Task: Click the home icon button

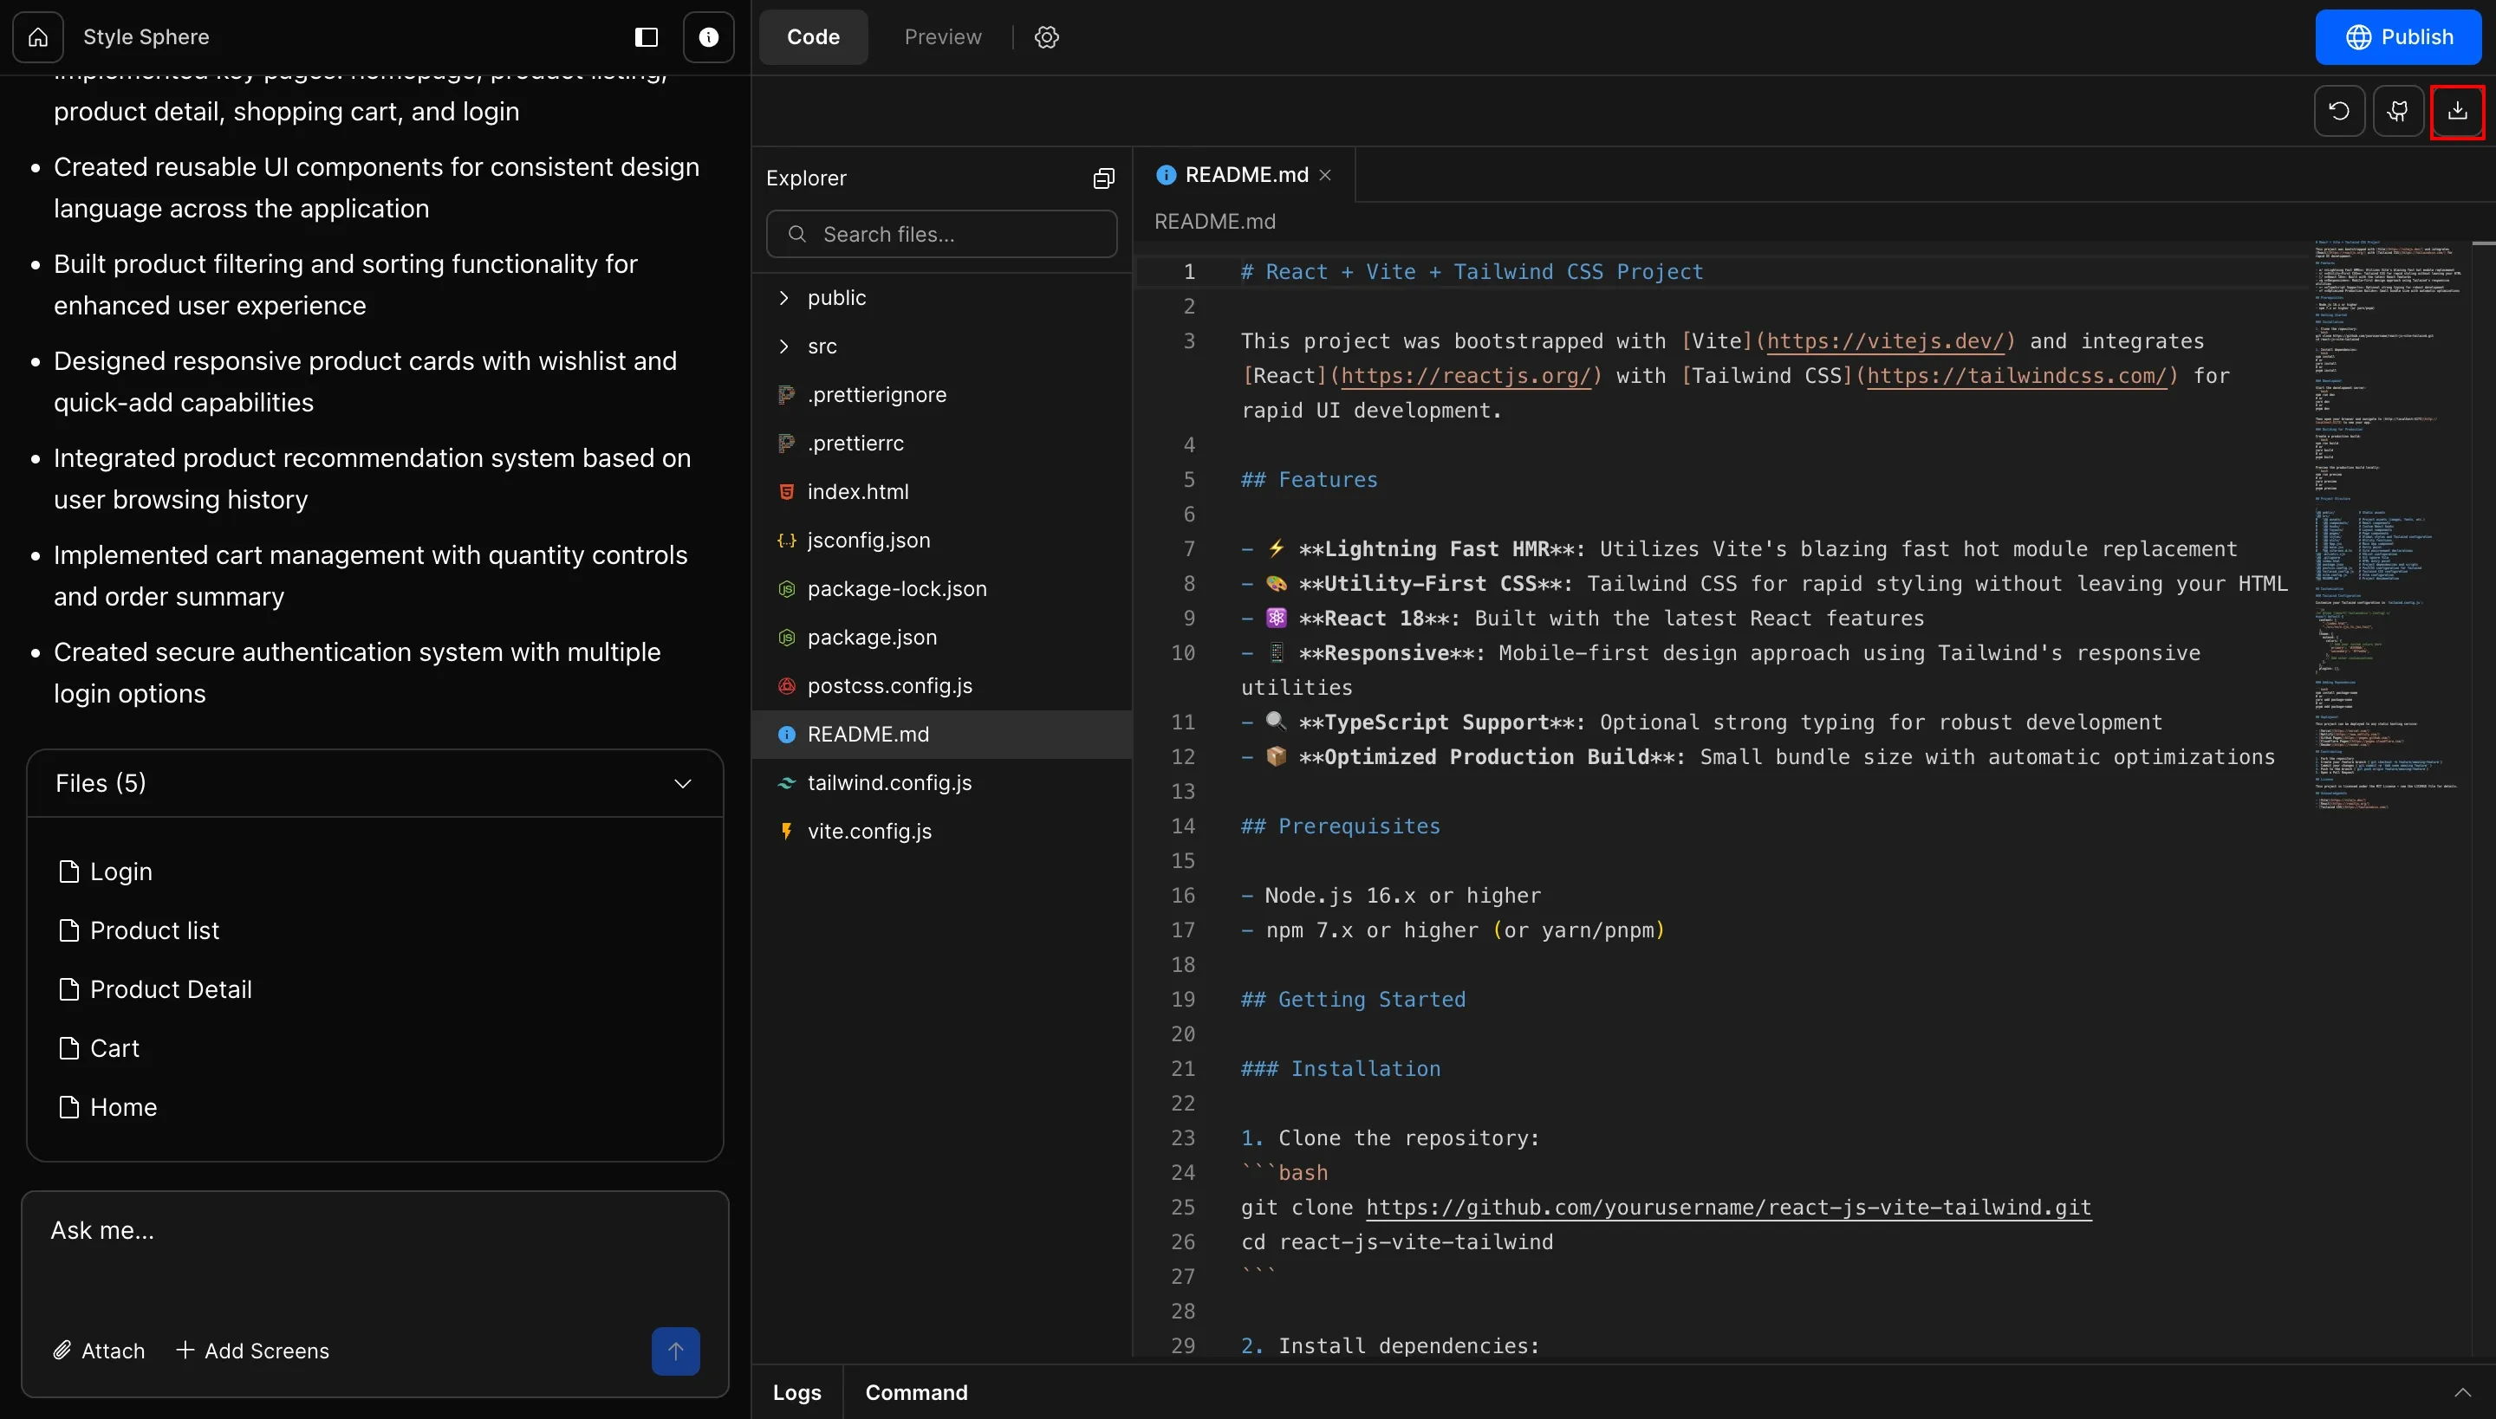Action: point(38,37)
